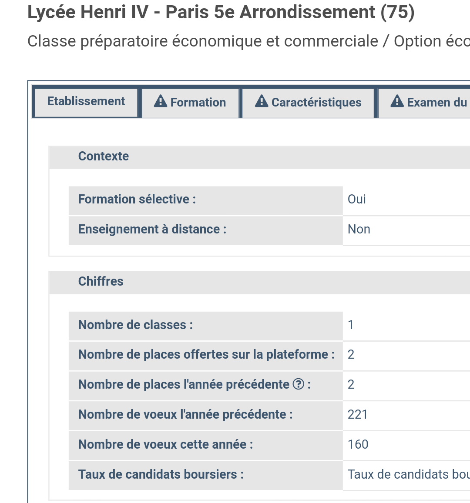
Task: Select the Enseignement à distance label
Action: 152,229
